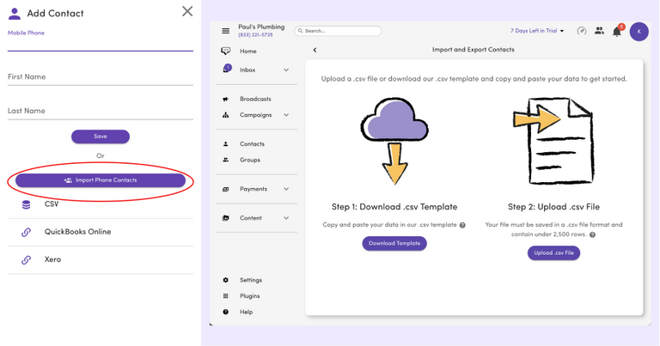The image size is (660, 346).
Task: Open Settings in the sidebar
Action: 251,281
